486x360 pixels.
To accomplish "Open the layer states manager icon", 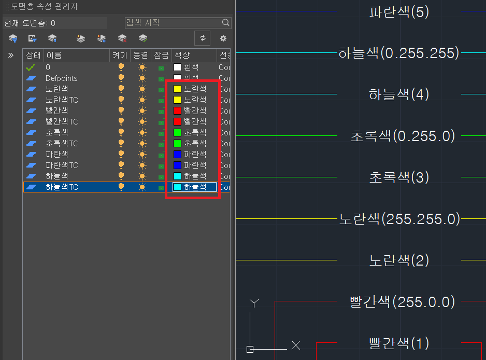I will (x=52, y=38).
